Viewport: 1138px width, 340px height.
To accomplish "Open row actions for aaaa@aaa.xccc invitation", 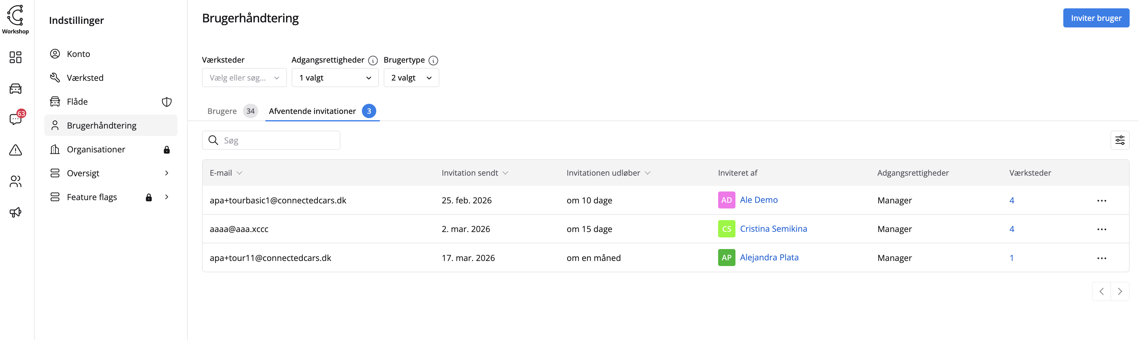I will [x=1101, y=229].
